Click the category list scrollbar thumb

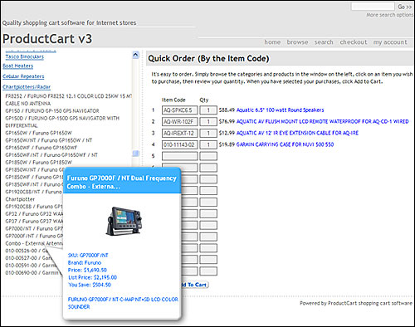pos(135,154)
